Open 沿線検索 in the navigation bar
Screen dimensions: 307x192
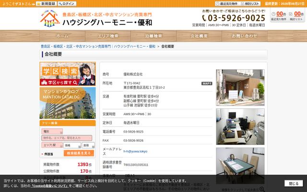click(x=153, y=36)
